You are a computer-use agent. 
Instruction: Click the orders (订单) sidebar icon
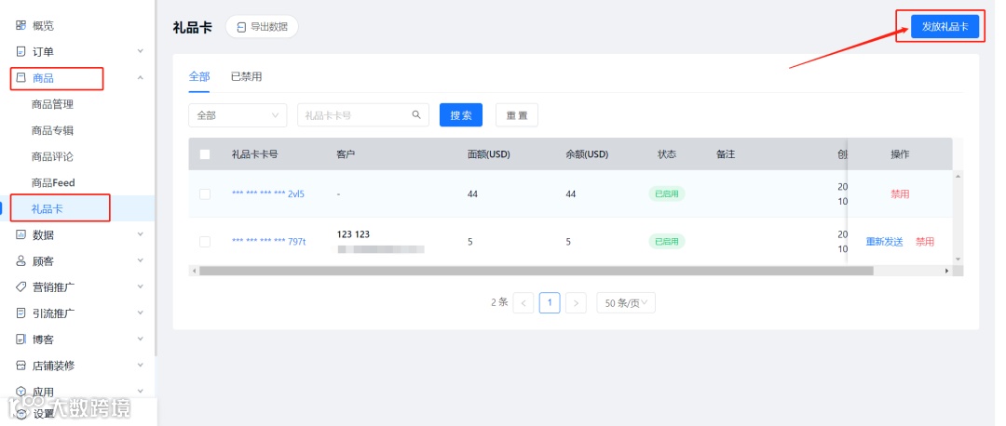pyautogui.click(x=20, y=52)
